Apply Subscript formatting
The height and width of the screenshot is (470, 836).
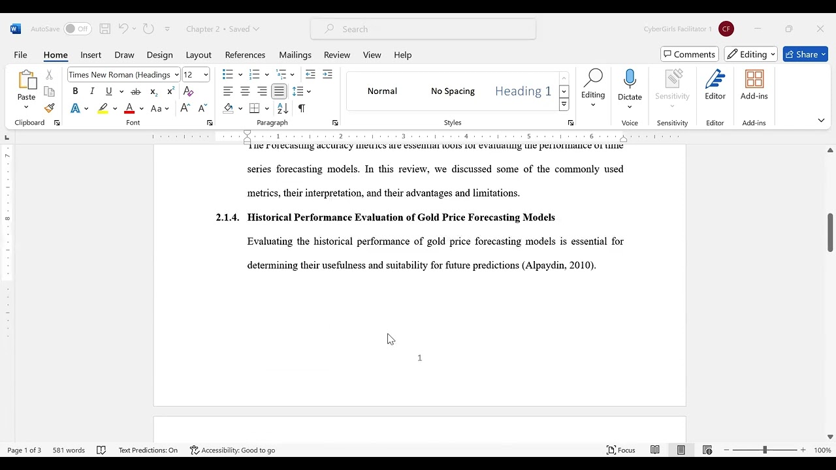point(153,91)
